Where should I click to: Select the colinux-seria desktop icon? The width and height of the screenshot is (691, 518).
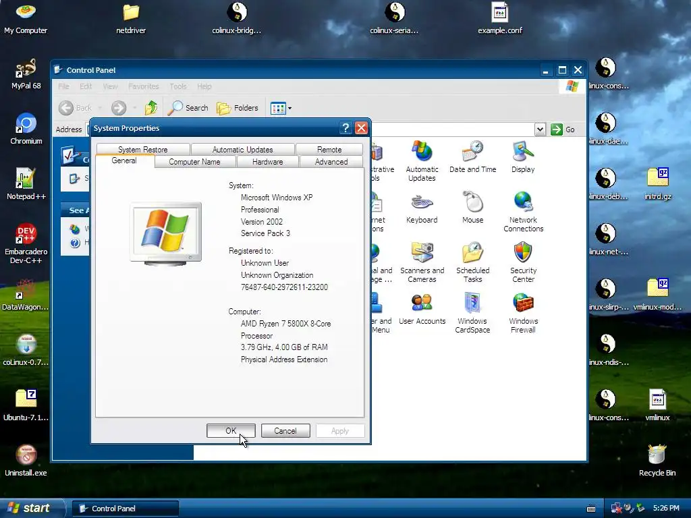(x=394, y=18)
